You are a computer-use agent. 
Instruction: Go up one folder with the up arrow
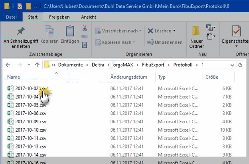tap(37, 65)
